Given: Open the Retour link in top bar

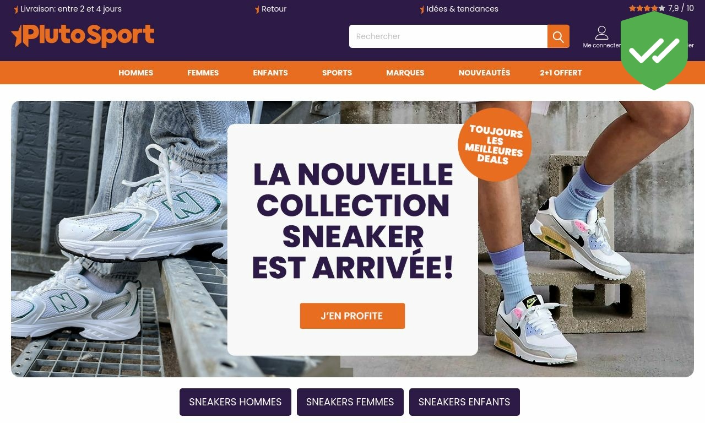Looking at the screenshot, I should pyautogui.click(x=270, y=9).
